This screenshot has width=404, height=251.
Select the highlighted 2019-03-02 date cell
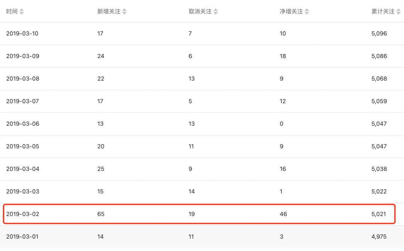[x=23, y=214]
